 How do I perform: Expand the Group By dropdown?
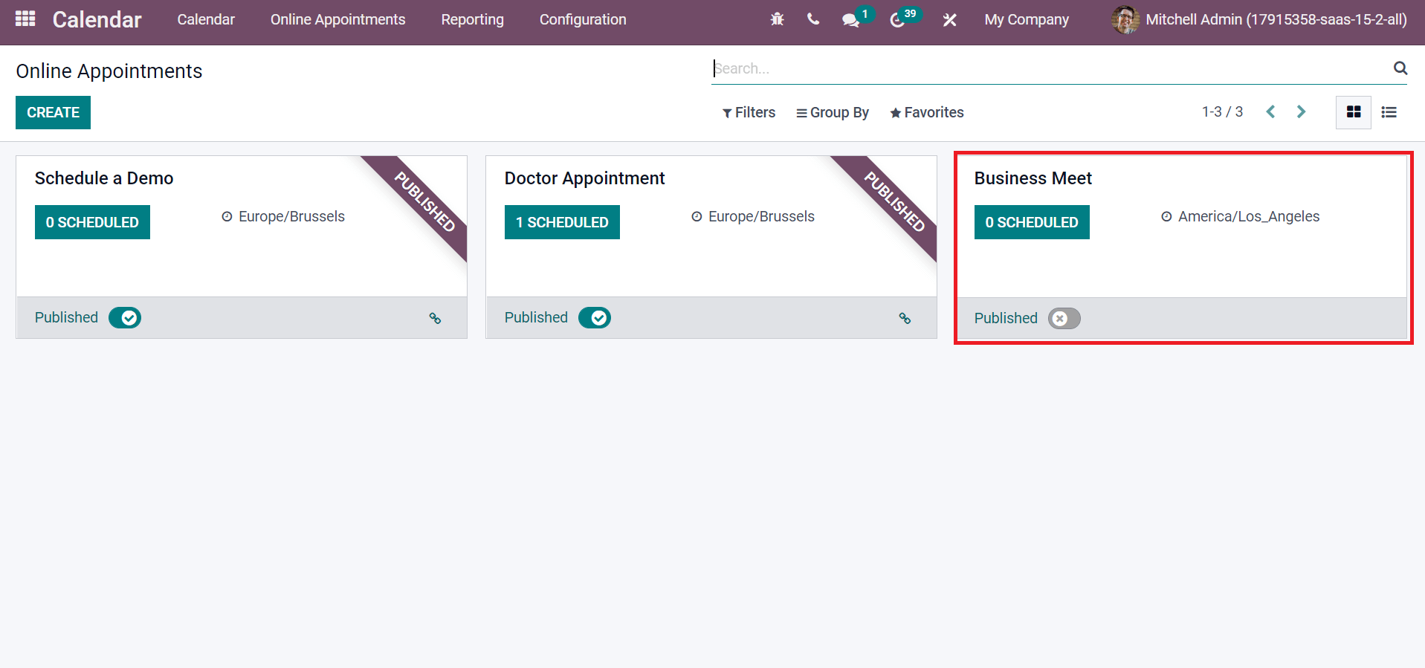tap(832, 112)
